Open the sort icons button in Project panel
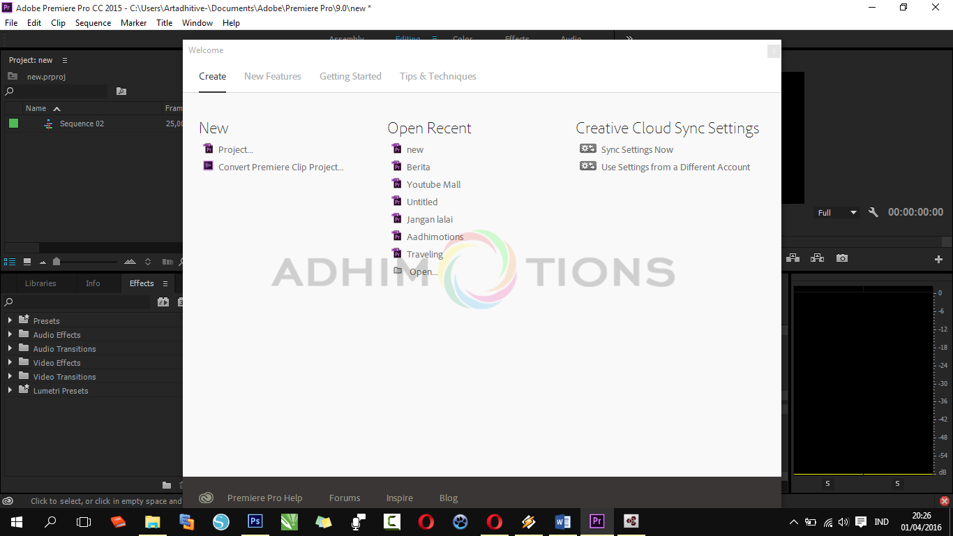 [148, 262]
